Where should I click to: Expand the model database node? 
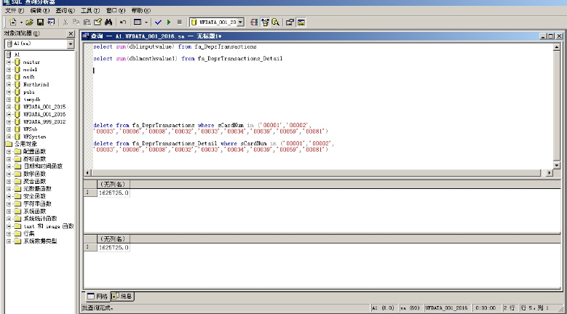click(x=9, y=70)
